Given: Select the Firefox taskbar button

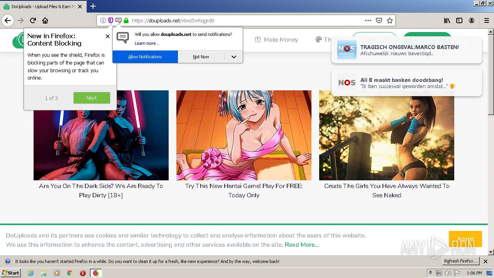Looking at the screenshot, I should tap(96, 273).
